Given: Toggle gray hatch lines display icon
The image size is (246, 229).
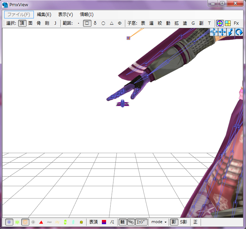Looking at the screenshot, I should pyautogui.click(x=49, y=222).
